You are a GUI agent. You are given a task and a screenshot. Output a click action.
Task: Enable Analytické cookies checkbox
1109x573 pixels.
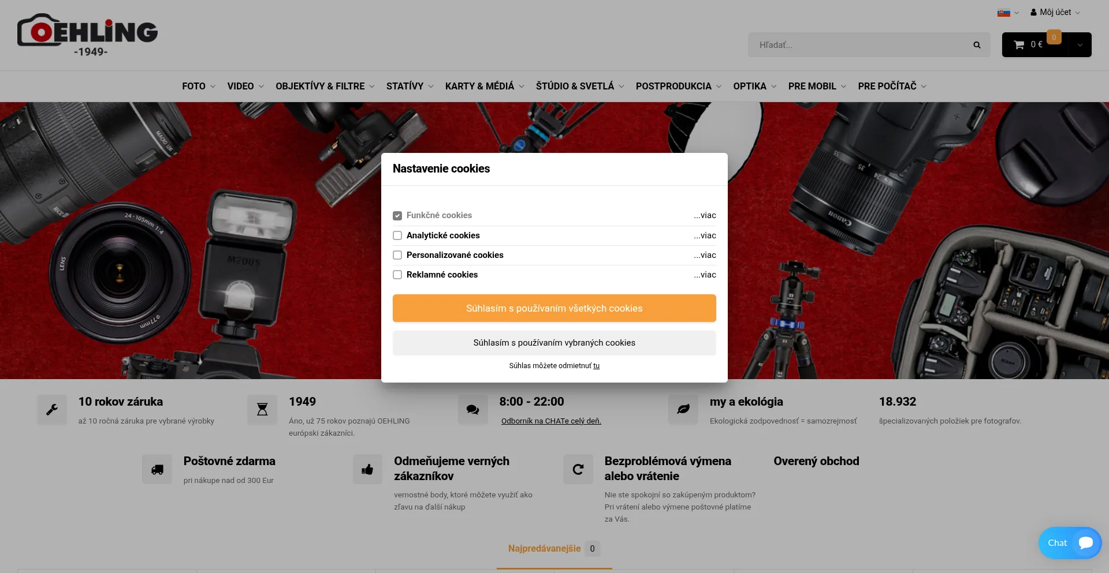click(397, 235)
